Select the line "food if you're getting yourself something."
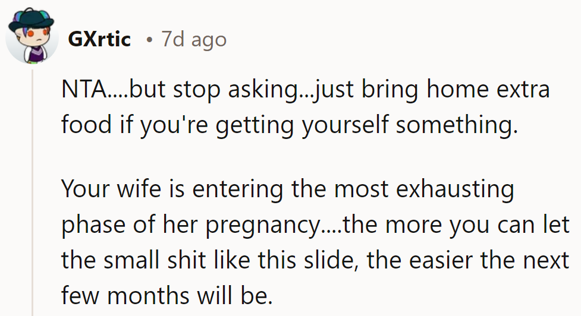Viewport: 581px width, 316px height. point(290,125)
